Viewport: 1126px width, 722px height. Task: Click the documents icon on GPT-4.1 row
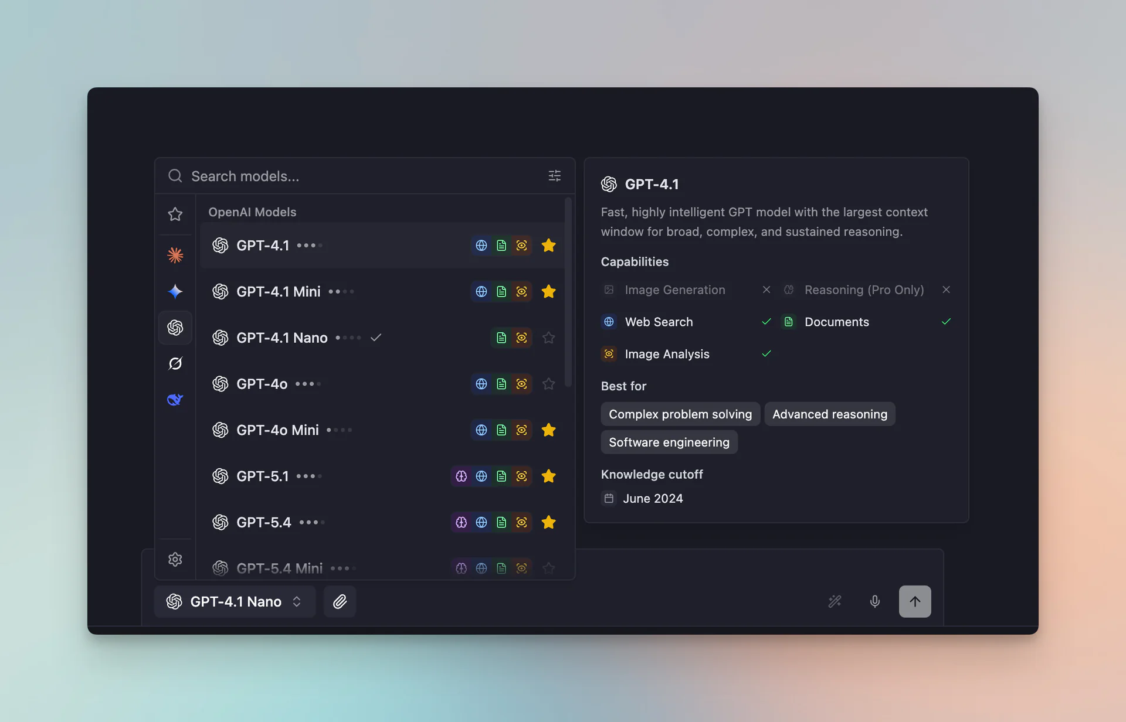point(501,246)
